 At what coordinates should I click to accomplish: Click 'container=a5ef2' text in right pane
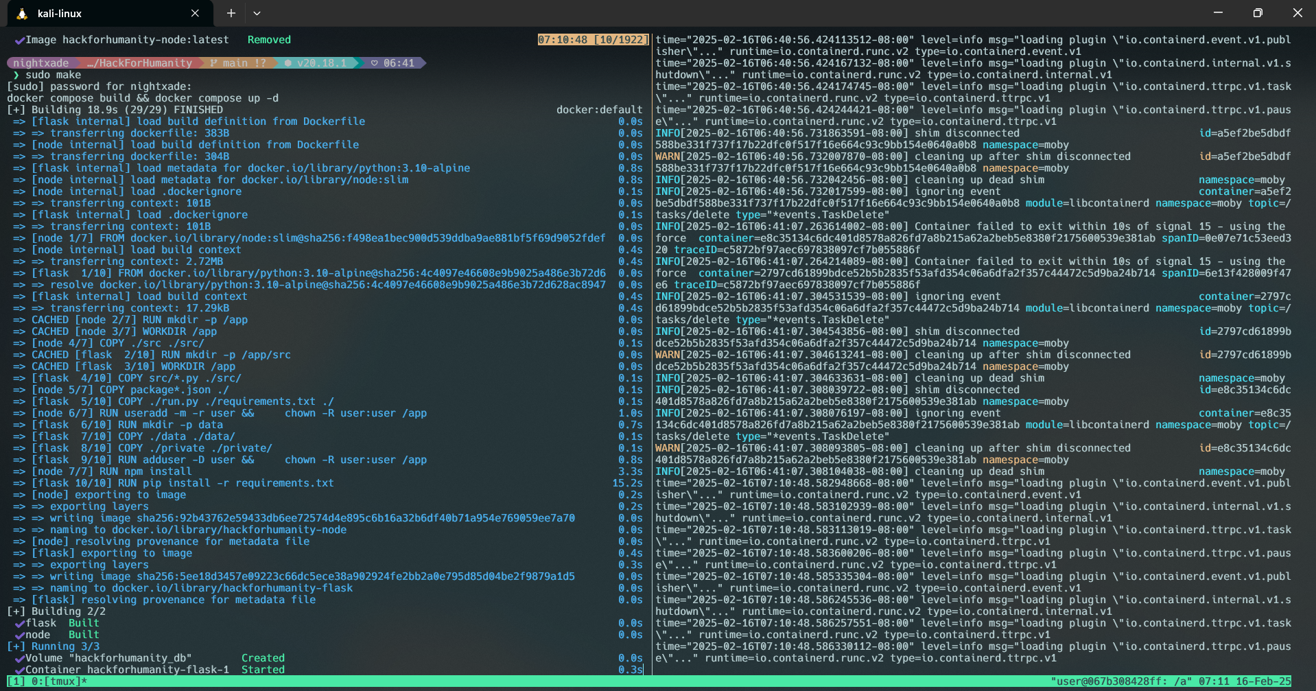point(1245,191)
